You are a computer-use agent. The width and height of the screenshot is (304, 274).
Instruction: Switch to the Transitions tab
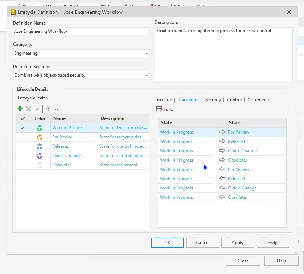click(x=189, y=100)
